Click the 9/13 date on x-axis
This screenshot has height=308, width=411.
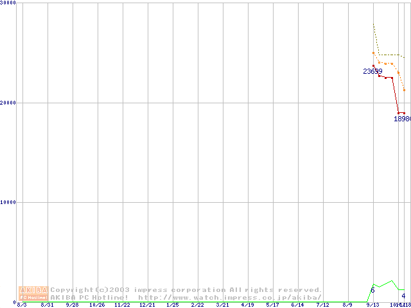pyautogui.click(x=372, y=305)
